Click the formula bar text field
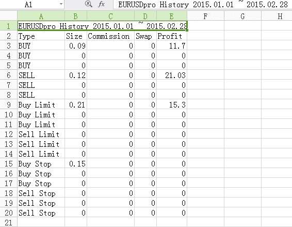The image size is (292, 227). [203, 4]
